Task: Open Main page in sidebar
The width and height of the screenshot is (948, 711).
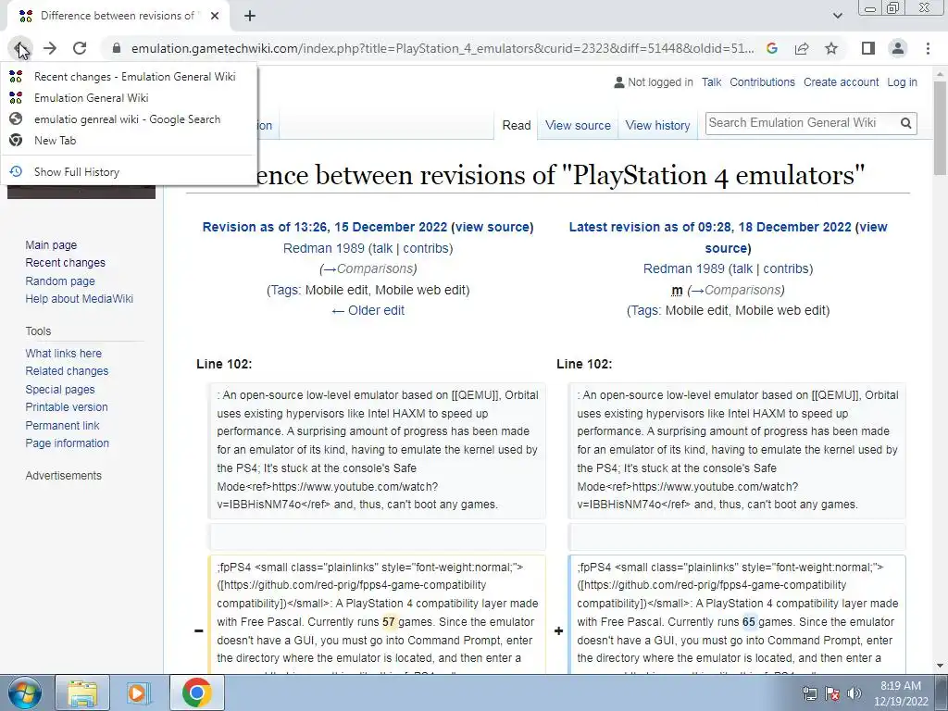Action: click(51, 244)
